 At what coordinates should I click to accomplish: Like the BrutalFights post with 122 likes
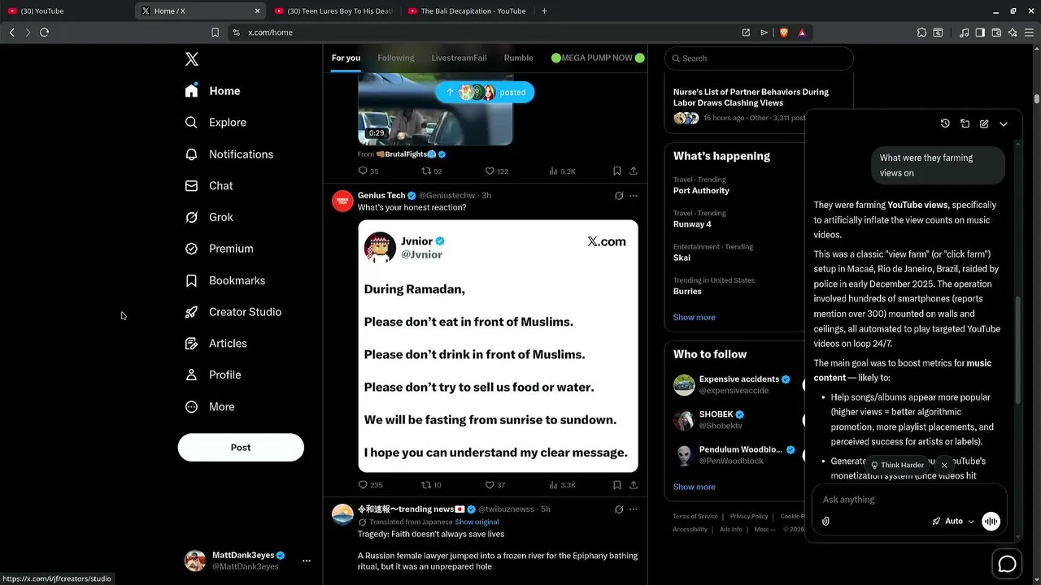pos(496,171)
